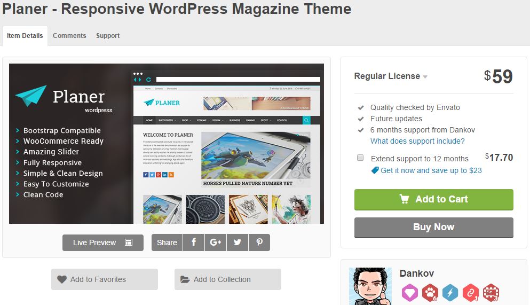Open Dankov author name link
The width and height of the screenshot is (530, 305).
[x=416, y=273]
